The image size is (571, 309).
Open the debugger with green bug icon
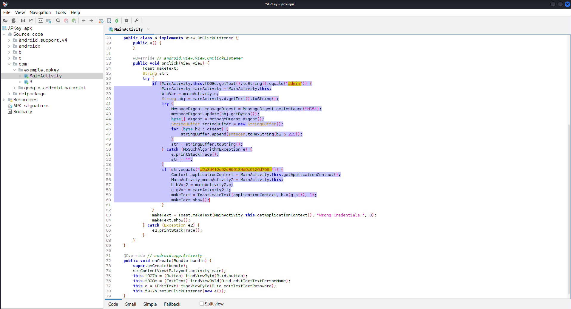[117, 21]
